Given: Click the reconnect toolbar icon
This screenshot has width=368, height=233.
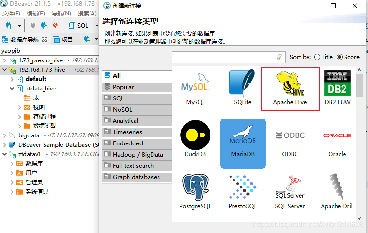Looking at the screenshot, I should point(44,25).
